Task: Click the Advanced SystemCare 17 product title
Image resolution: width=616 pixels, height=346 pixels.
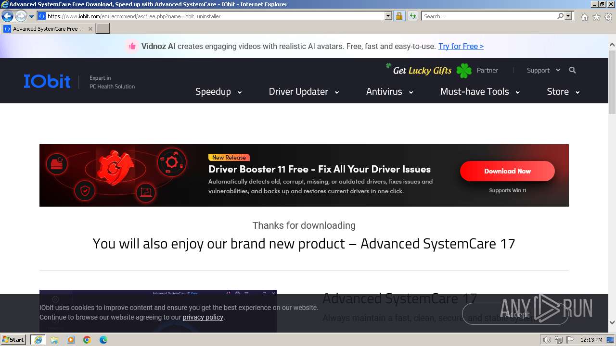Action: (399, 298)
